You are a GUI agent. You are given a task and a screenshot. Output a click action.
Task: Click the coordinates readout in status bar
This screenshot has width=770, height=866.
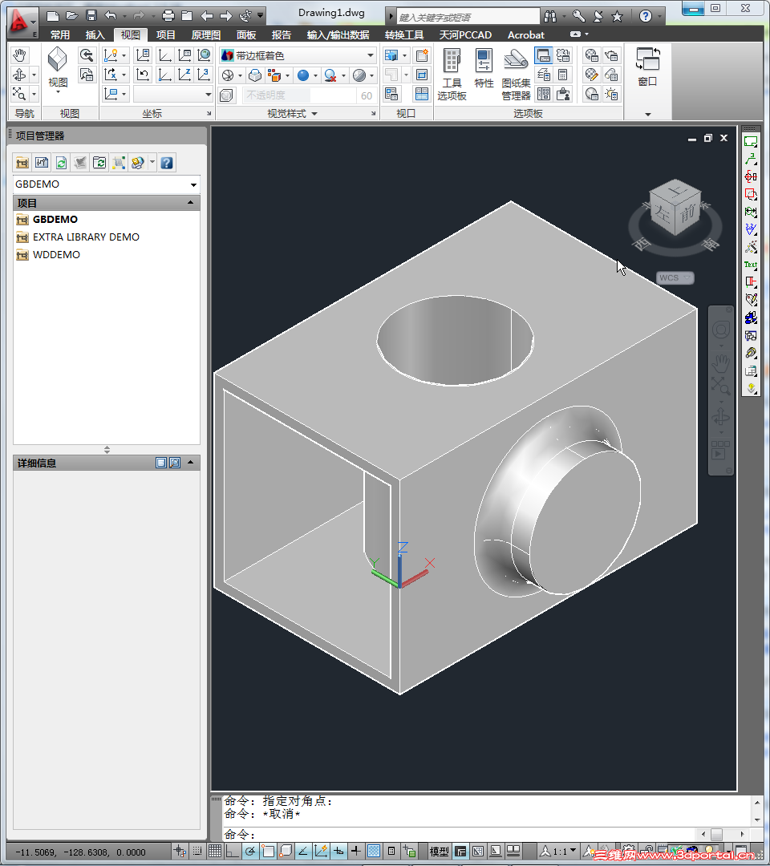click(81, 852)
